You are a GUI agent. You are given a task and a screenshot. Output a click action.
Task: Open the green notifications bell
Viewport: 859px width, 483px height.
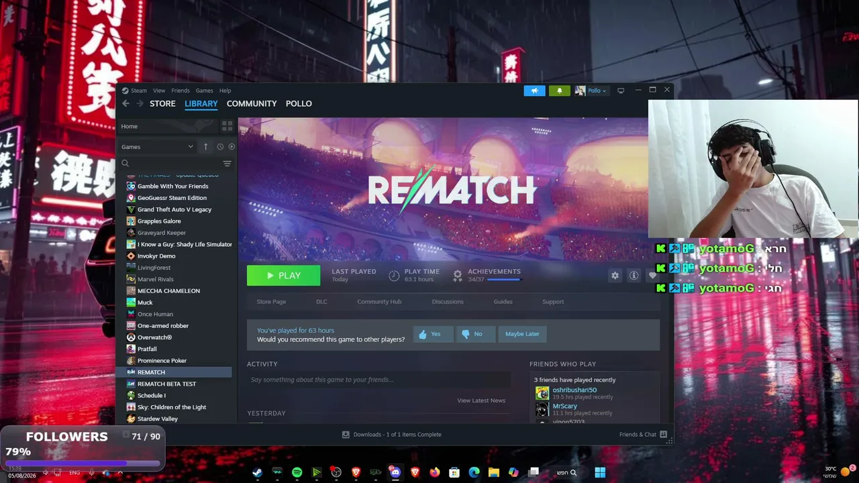(560, 91)
